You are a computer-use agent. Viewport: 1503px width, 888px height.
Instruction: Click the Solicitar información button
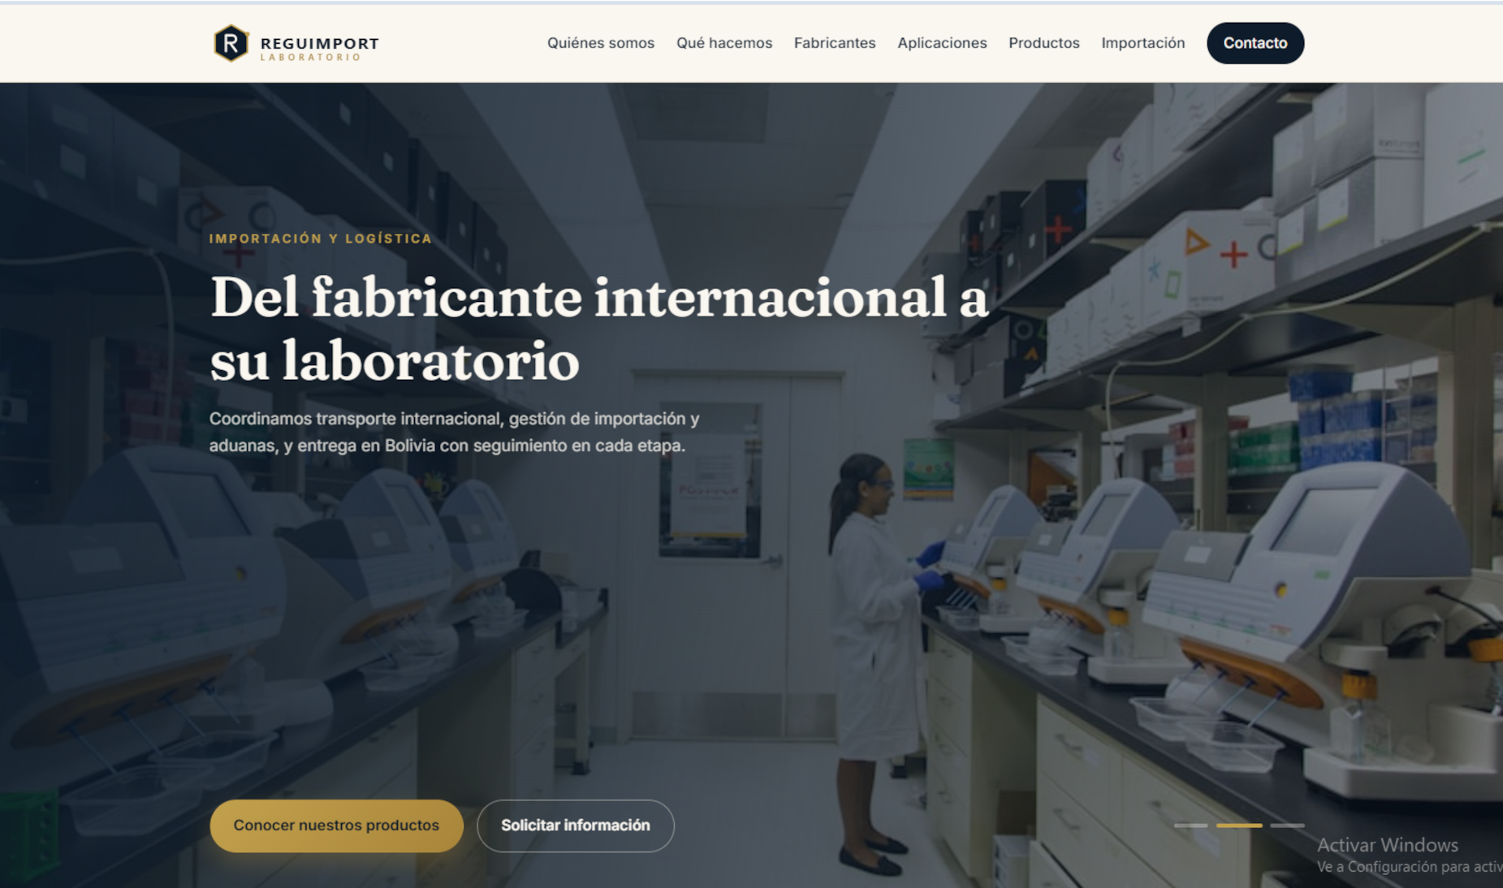pyautogui.click(x=575, y=825)
